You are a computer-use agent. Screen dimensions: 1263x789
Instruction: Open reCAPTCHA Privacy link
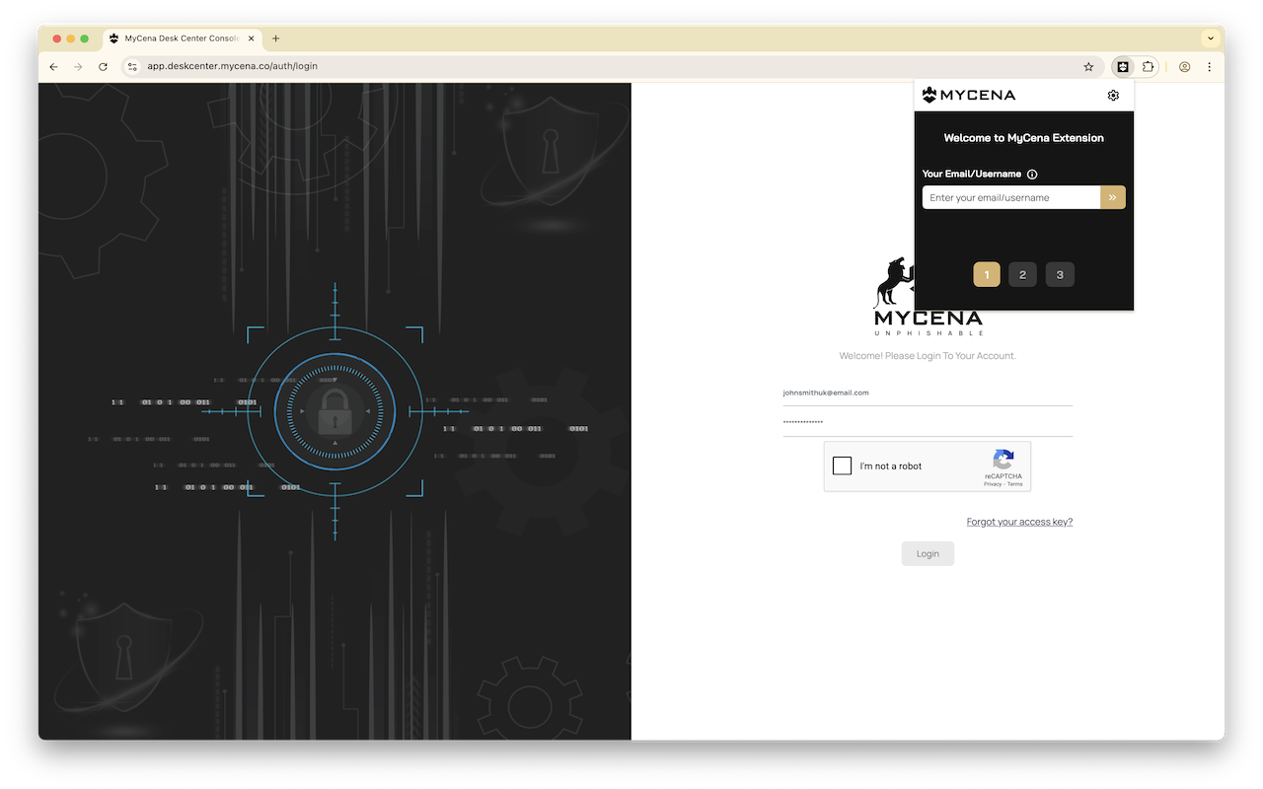click(x=993, y=484)
